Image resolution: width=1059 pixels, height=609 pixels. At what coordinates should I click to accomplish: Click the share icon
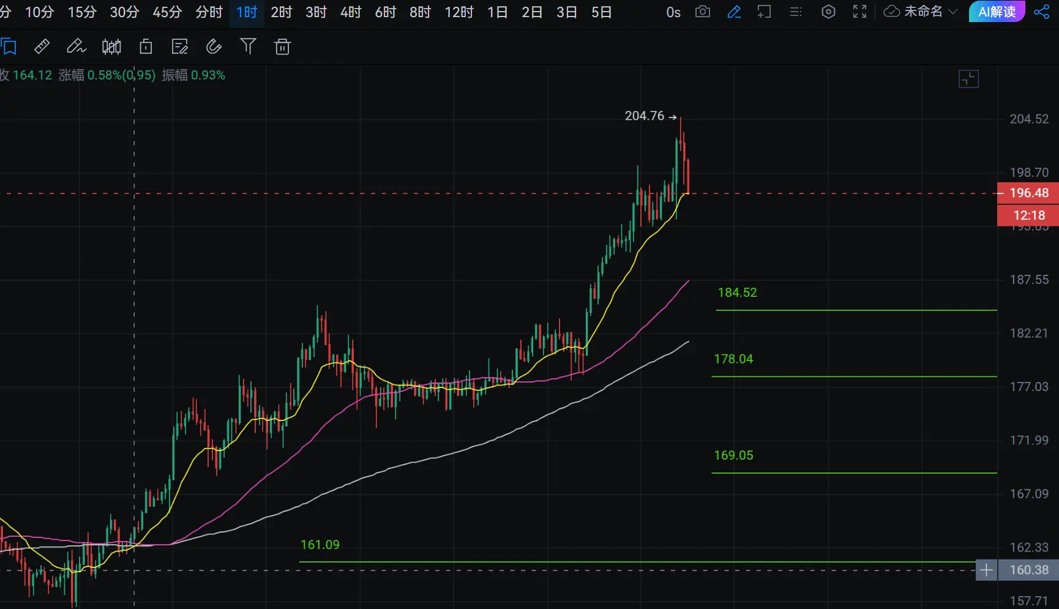1041,12
